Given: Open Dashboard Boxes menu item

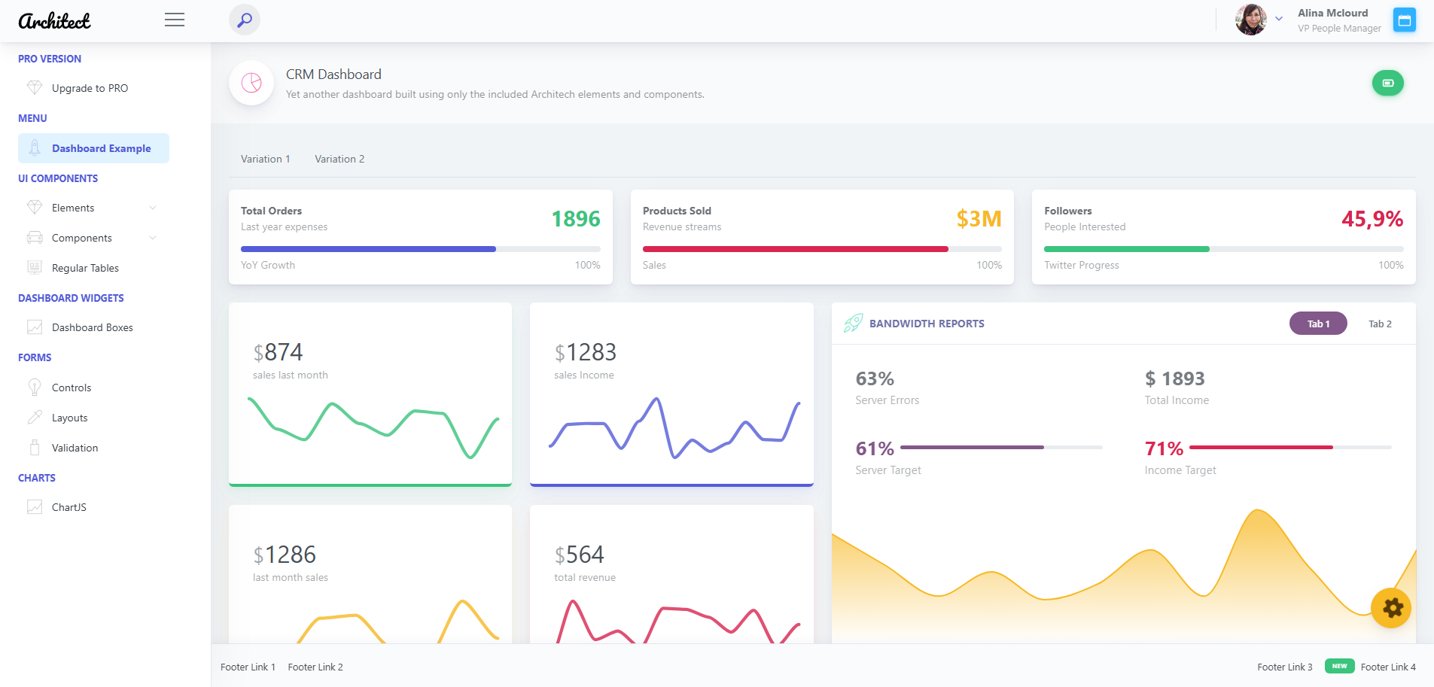Looking at the screenshot, I should (93, 327).
